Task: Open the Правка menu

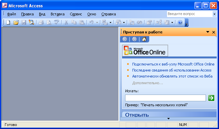Action: pyautogui.click(x=28, y=14)
